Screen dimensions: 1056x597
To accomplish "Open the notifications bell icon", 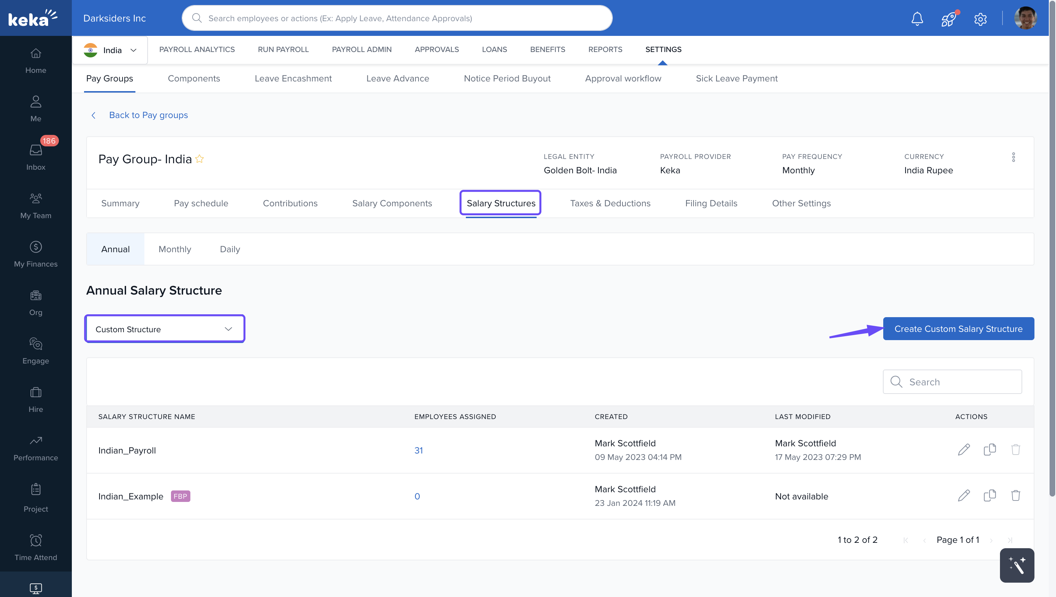I will (x=917, y=18).
